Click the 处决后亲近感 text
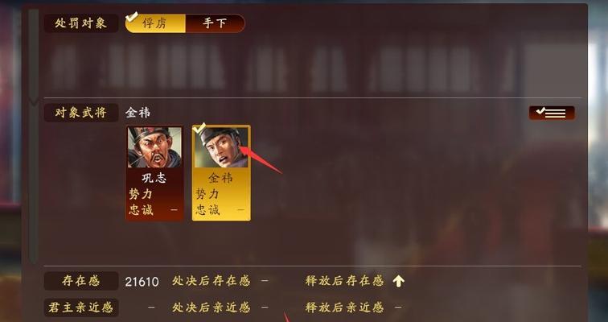 coord(212,308)
